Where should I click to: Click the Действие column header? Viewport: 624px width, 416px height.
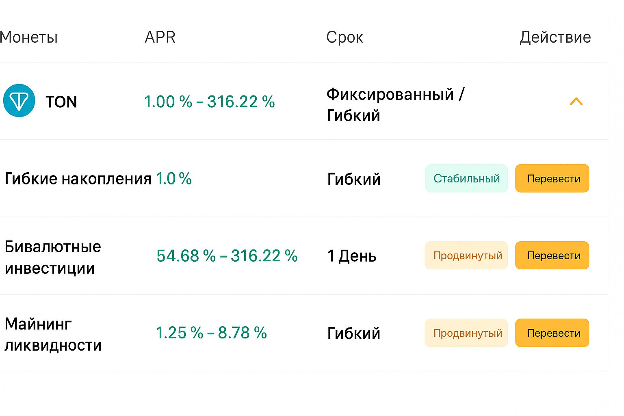tap(555, 37)
